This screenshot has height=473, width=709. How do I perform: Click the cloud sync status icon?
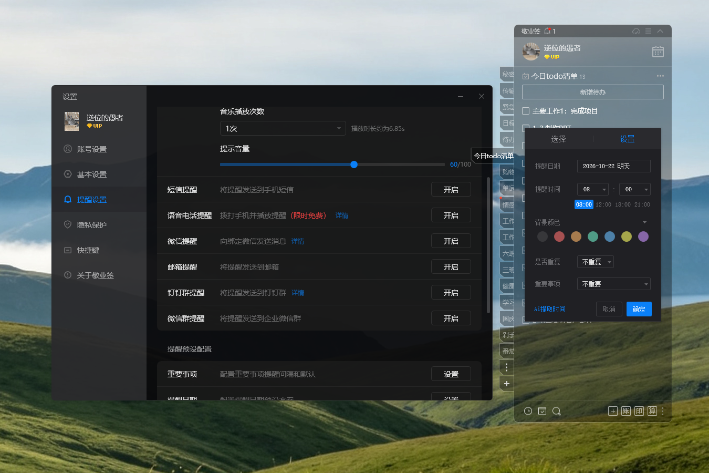click(x=636, y=31)
